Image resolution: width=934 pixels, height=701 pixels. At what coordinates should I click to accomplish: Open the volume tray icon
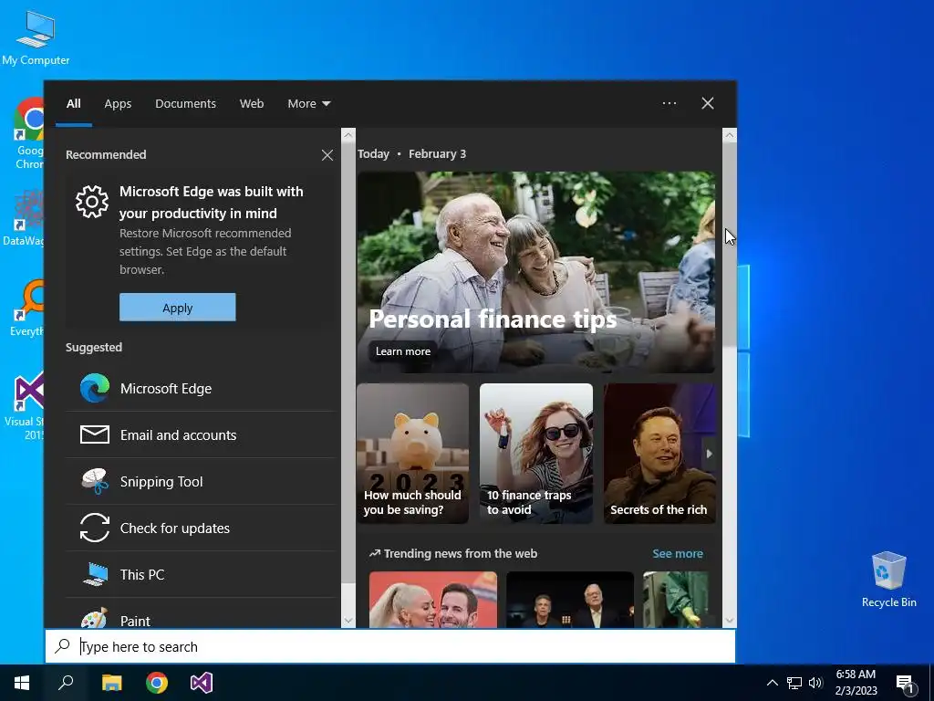pos(815,683)
